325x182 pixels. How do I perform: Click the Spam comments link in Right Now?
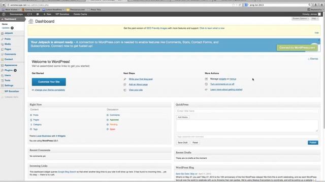pyautogui.click(x=112, y=129)
